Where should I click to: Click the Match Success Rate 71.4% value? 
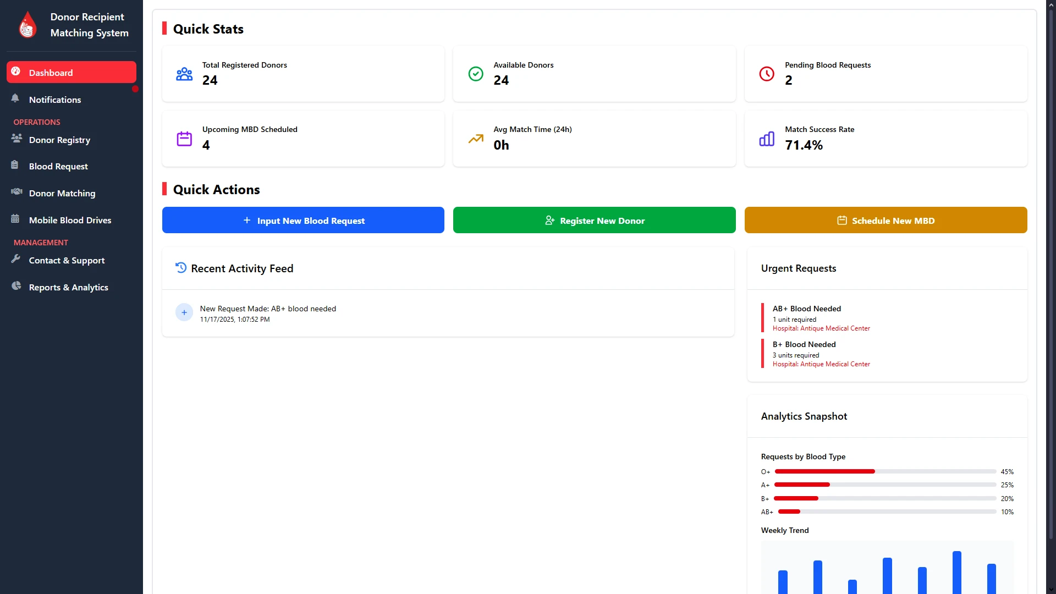[804, 145]
